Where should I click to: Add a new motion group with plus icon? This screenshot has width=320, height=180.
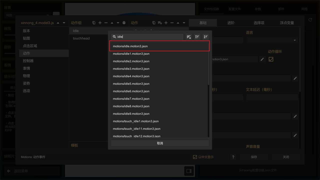[x=100, y=23]
